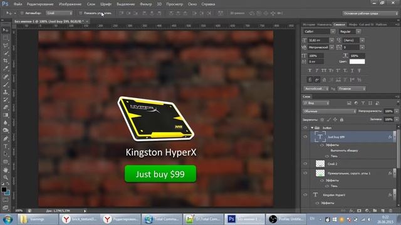
Task: Filter layers by type layers icon
Action: pos(363,103)
